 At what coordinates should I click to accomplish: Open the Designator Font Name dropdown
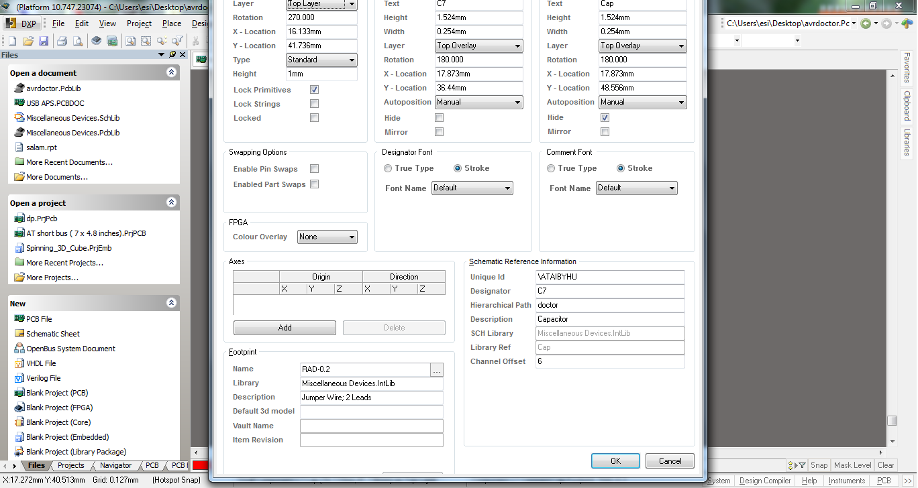click(x=472, y=188)
